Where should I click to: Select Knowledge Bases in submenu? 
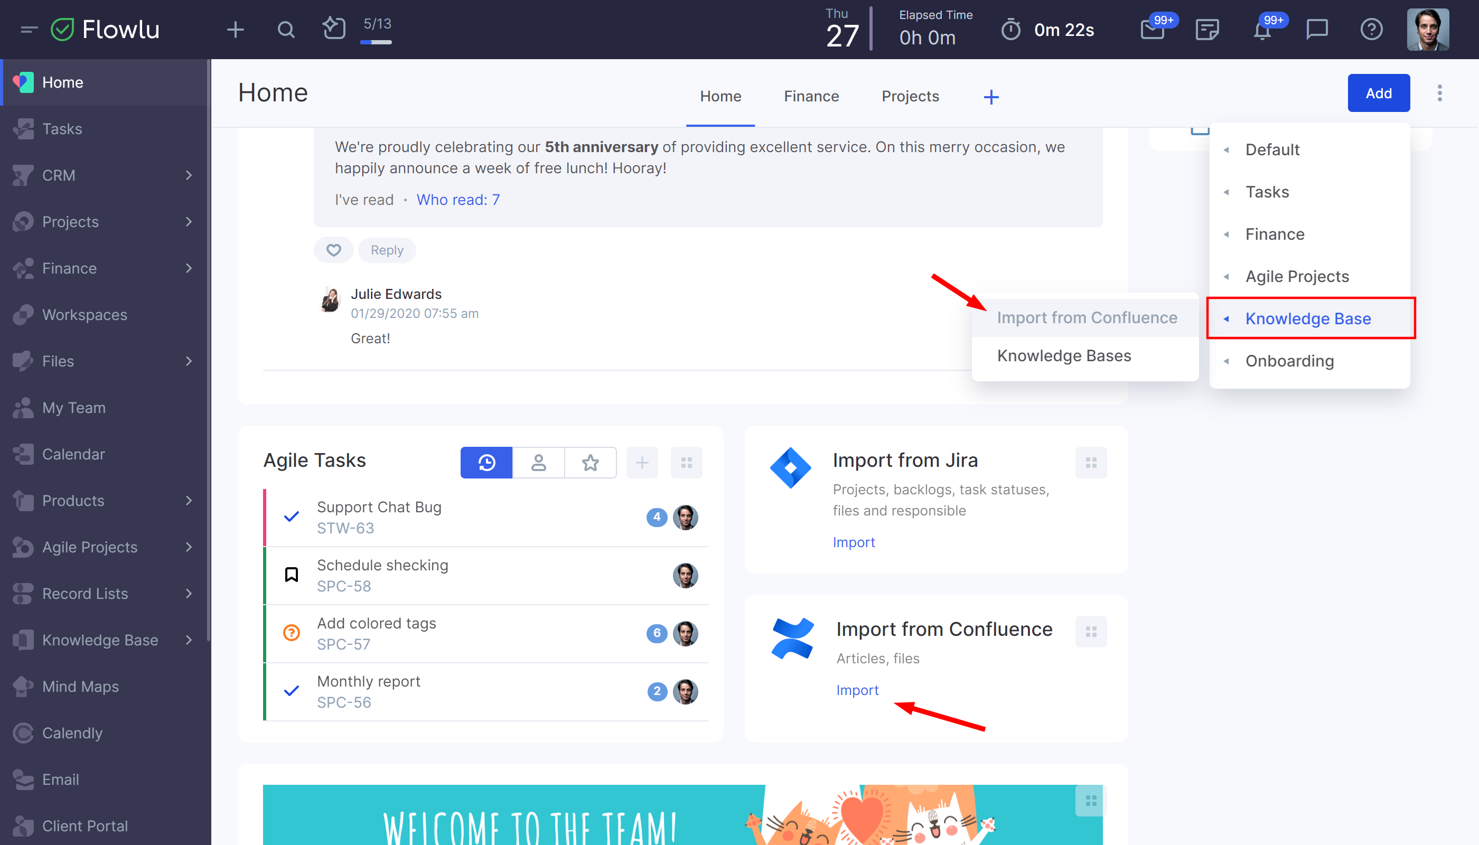tap(1086, 356)
